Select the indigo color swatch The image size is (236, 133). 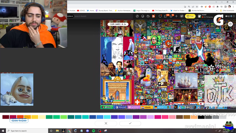coord(114,117)
